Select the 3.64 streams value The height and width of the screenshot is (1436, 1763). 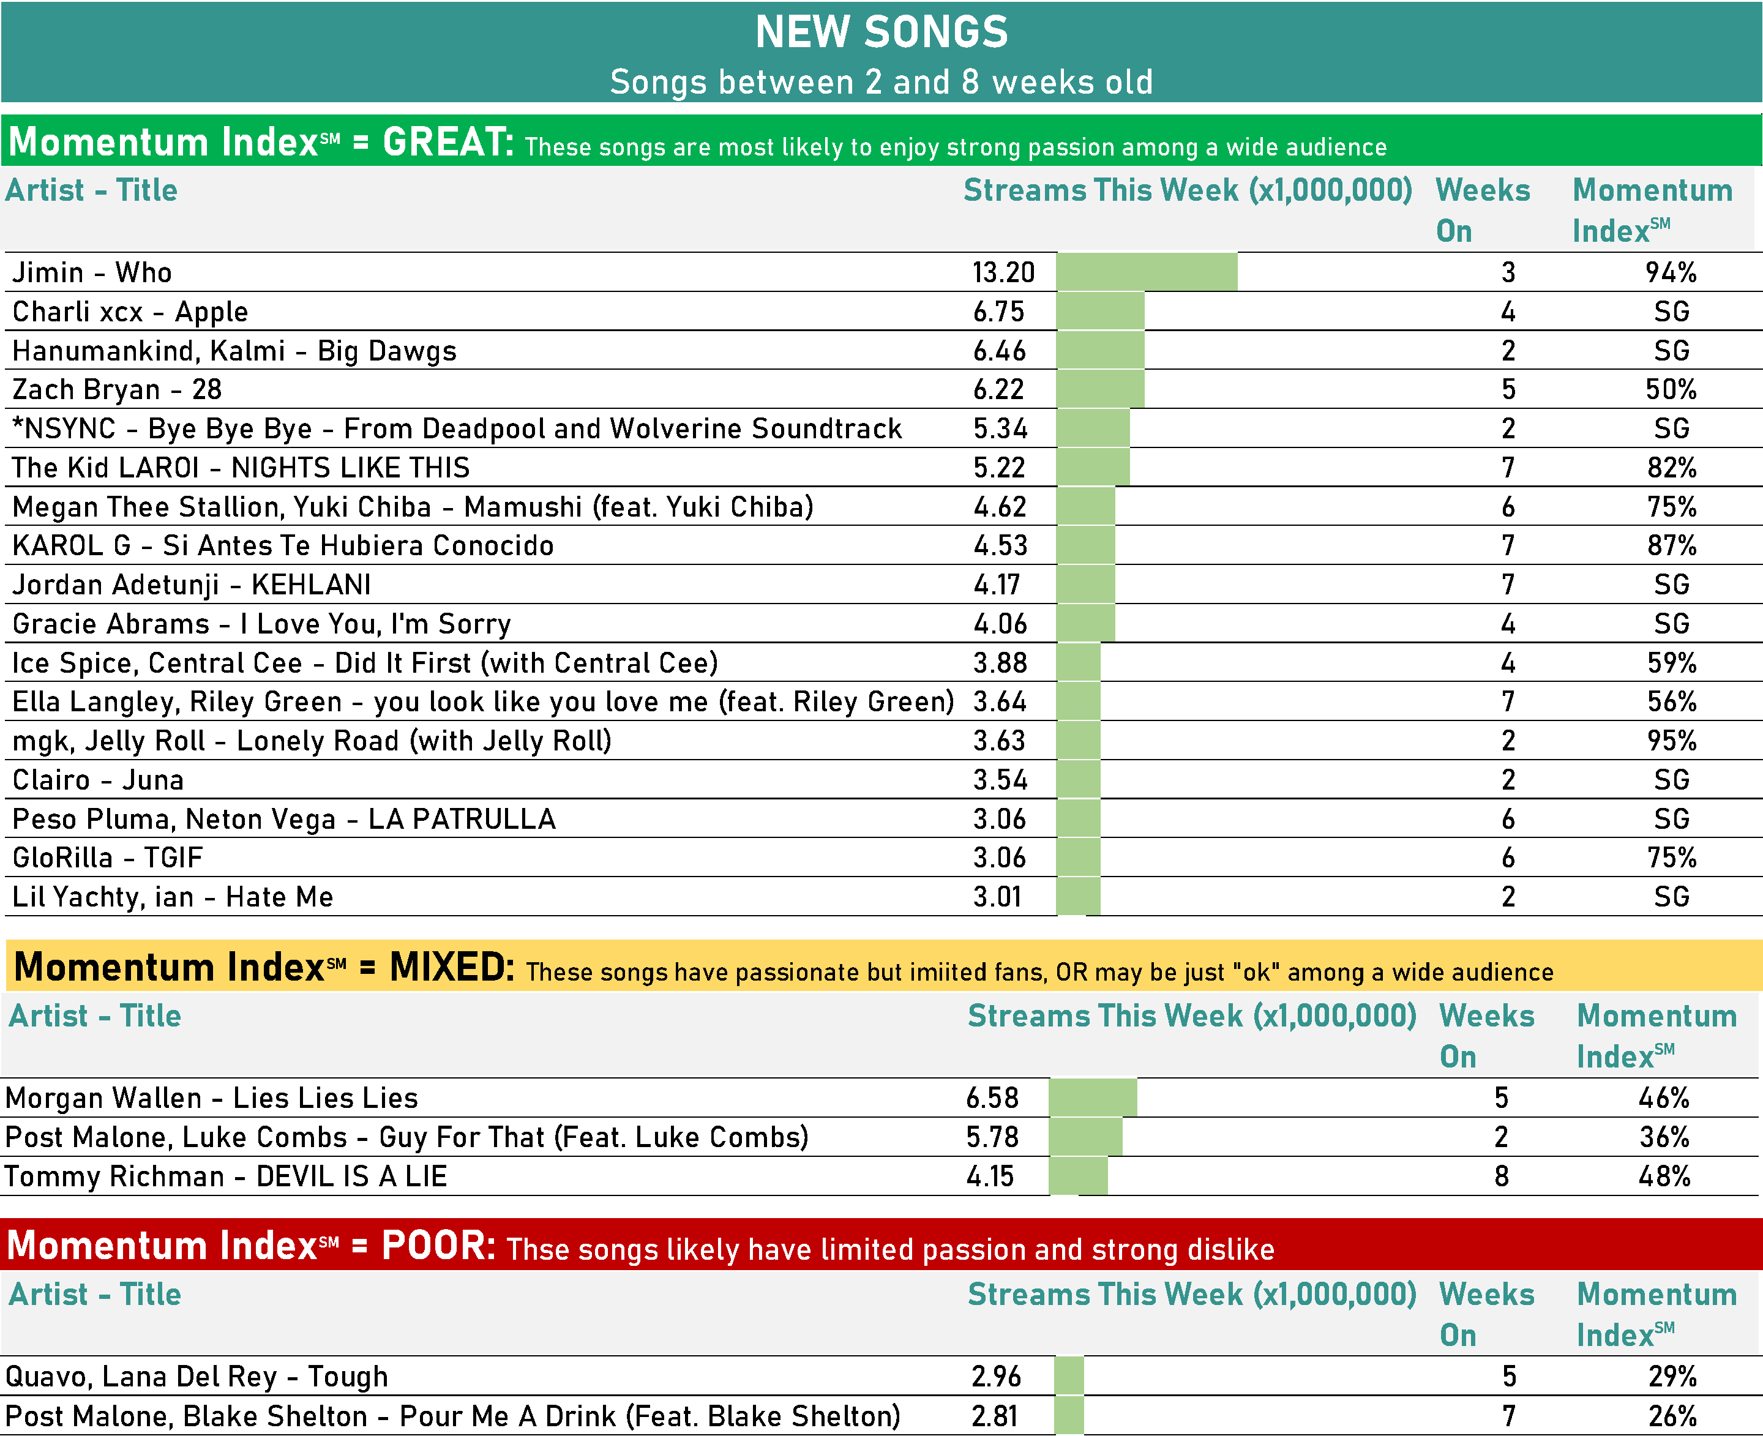click(x=1000, y=701)
